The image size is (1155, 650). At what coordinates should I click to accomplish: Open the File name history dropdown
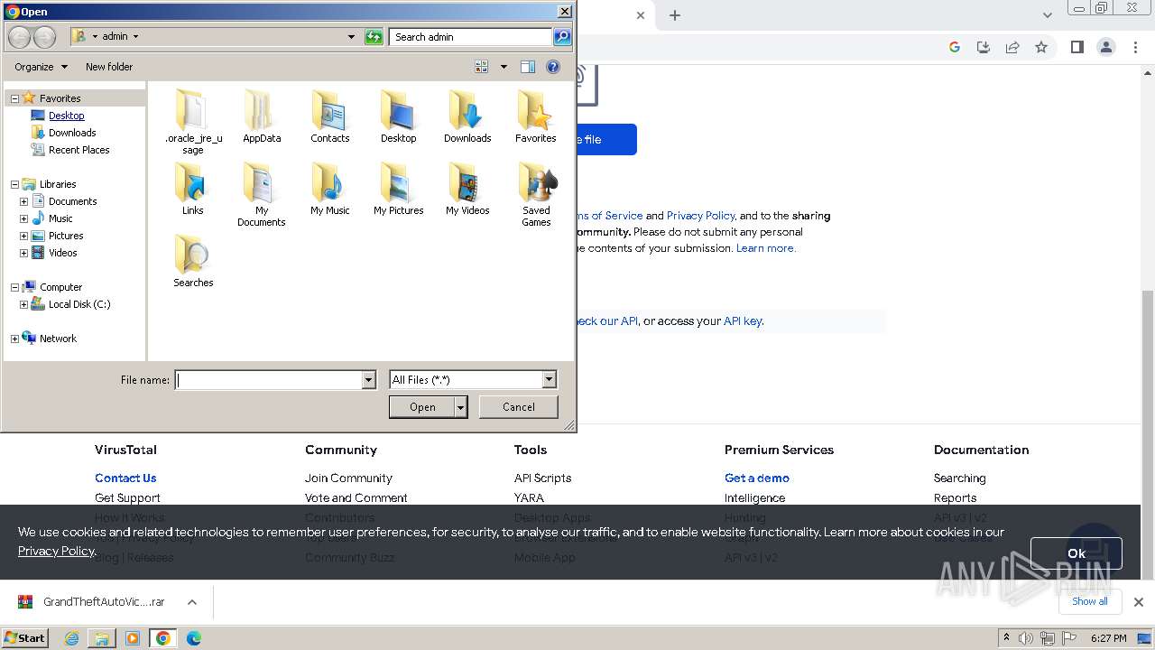click(x=368, y=380)
